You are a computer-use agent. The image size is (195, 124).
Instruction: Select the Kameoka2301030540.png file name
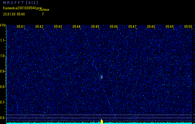click(x=23, y=8)
